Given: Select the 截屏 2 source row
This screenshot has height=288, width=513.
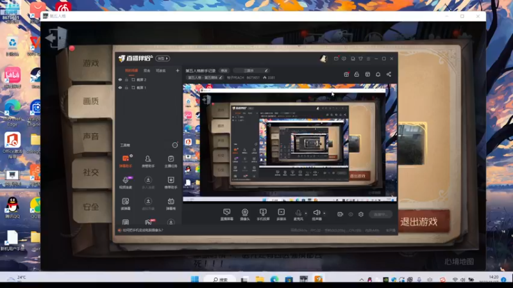Looking at the screenshot, I should click(148, 79).
